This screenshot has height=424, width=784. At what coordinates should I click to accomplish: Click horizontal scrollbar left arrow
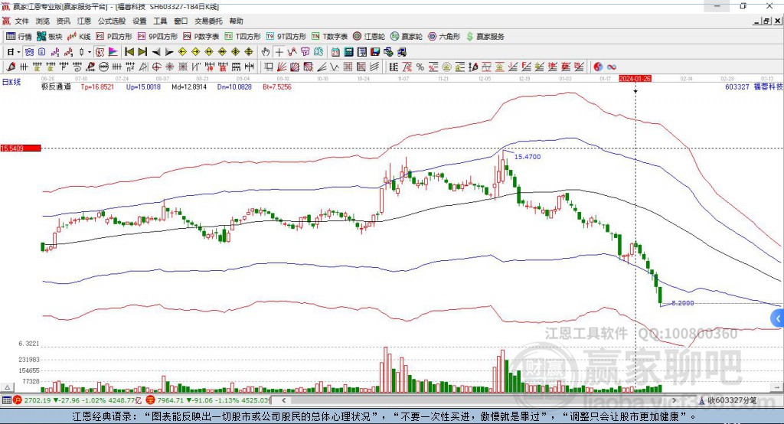(x=283, y=400)
